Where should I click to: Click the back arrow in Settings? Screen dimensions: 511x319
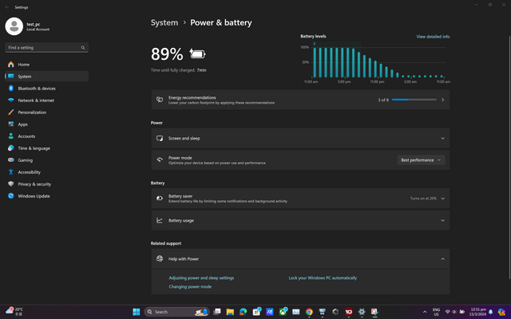point(7,7)
